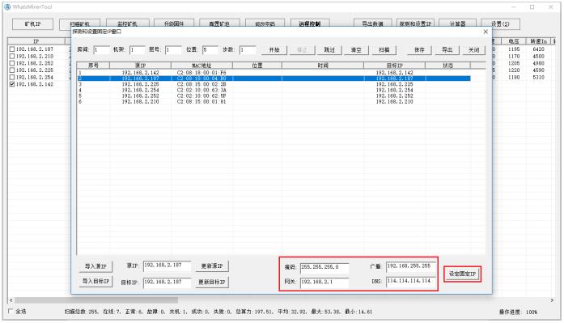This screenshot has width=564, height=323.
Task: Click the 位置 input field showing 5
Action: click(210, 50)
